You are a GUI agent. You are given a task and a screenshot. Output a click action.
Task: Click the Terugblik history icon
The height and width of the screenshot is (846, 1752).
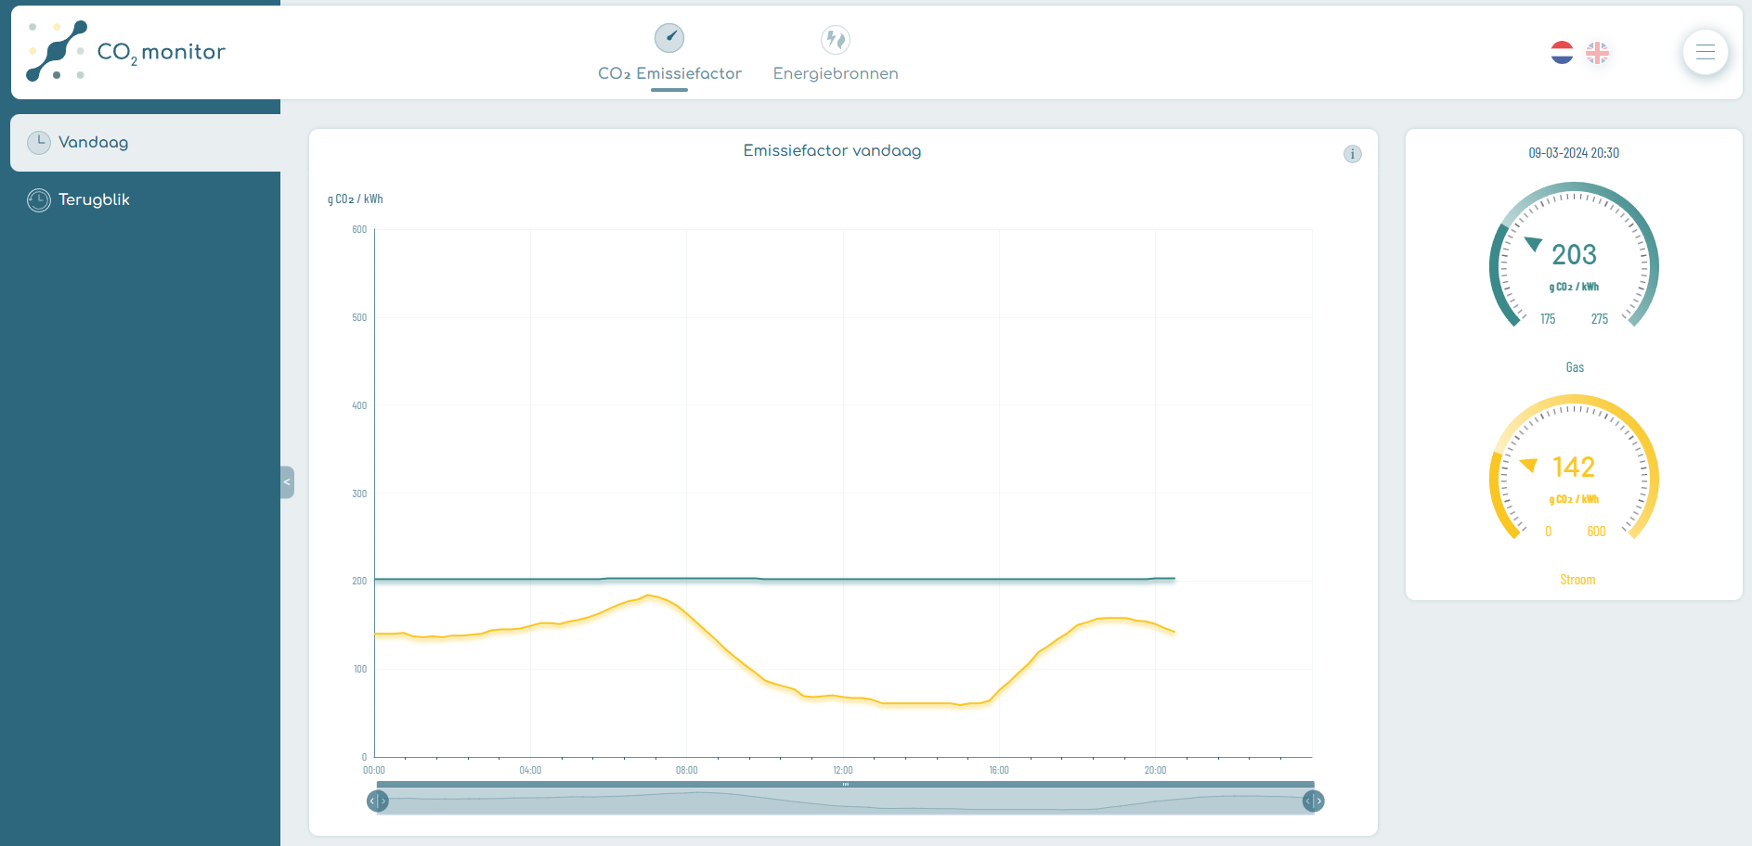(39, 200)
